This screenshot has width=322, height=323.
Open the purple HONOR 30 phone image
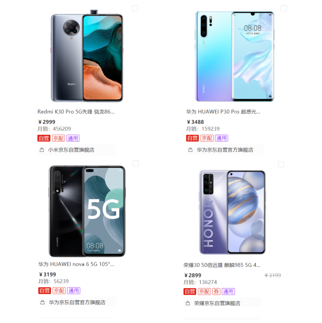[232, 212]
